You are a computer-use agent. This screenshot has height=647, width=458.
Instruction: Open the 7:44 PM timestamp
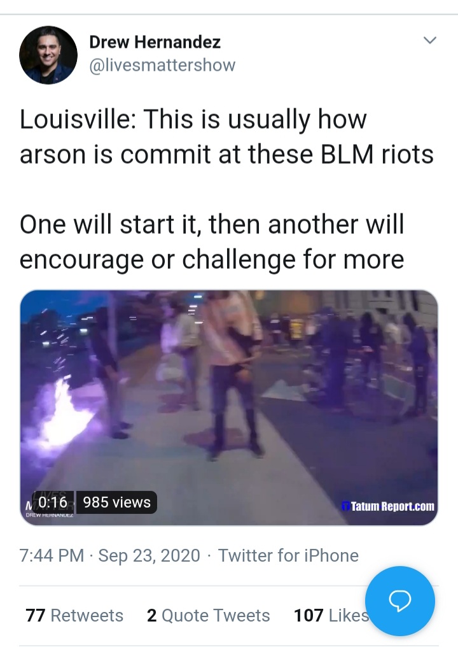tap(52, 555)
